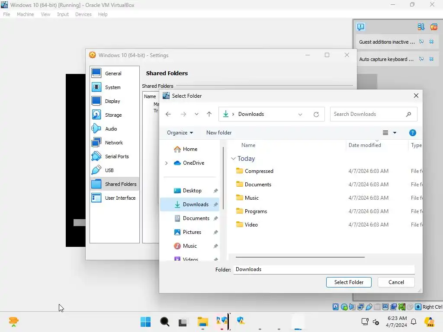Click the audio status bar icon
The width and height of the screenshot is (443, 332).
(352, 307)
